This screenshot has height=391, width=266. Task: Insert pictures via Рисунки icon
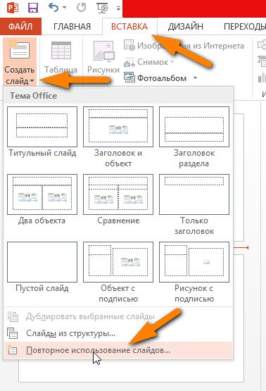pyautogui.click(x=103, y=51)
